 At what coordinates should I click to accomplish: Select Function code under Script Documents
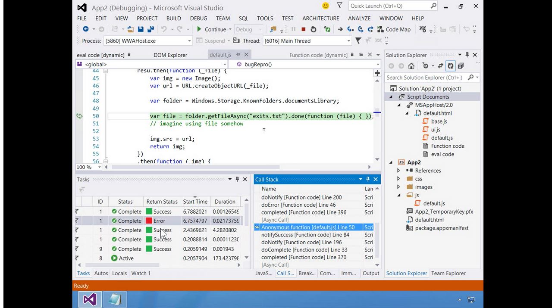(448, 146)
